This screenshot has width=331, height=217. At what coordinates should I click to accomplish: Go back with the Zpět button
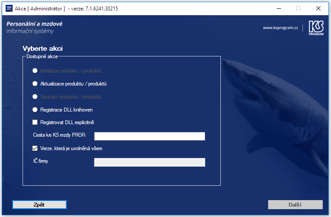39,204
